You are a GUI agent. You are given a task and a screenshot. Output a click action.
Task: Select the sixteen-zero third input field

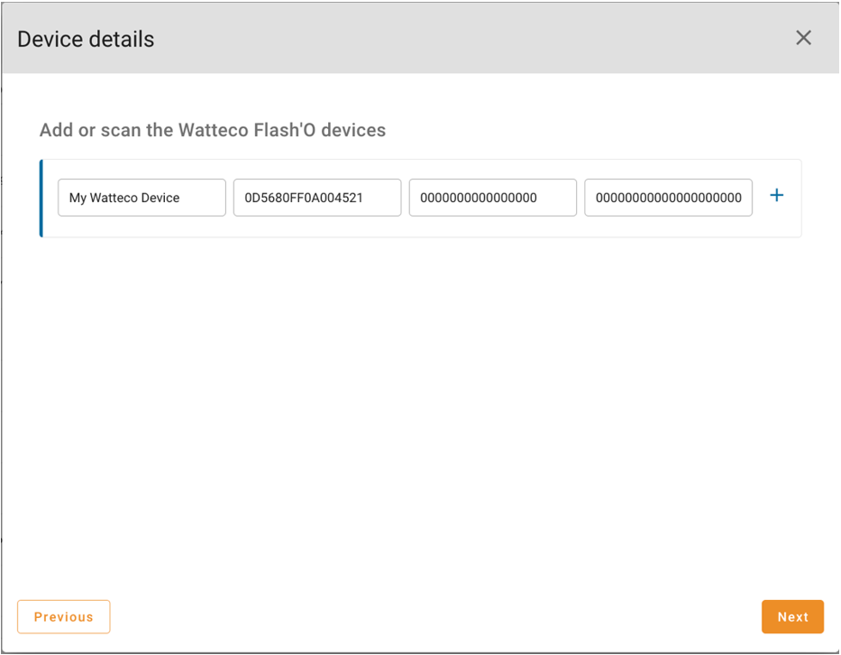[492, 198]
